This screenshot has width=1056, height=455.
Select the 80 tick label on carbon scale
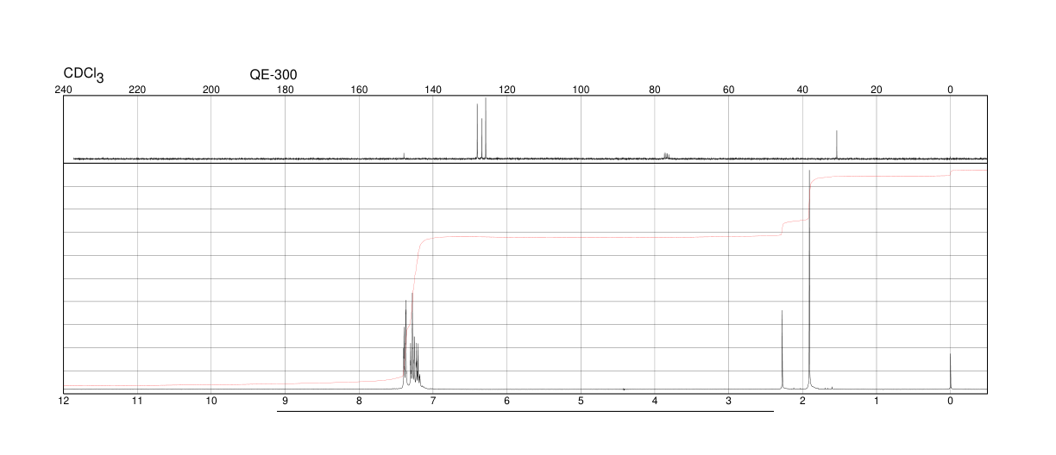(655, 90)
